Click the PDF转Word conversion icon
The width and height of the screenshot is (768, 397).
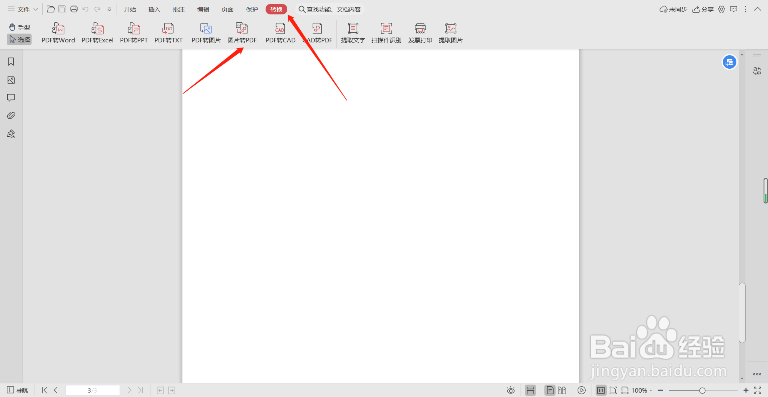[58, 33]
